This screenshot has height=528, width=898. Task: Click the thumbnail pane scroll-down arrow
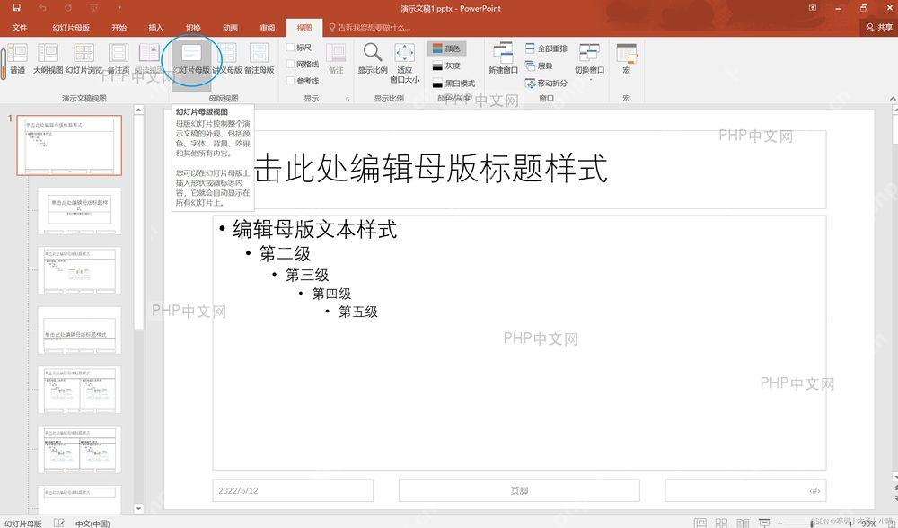click(138, 508)
